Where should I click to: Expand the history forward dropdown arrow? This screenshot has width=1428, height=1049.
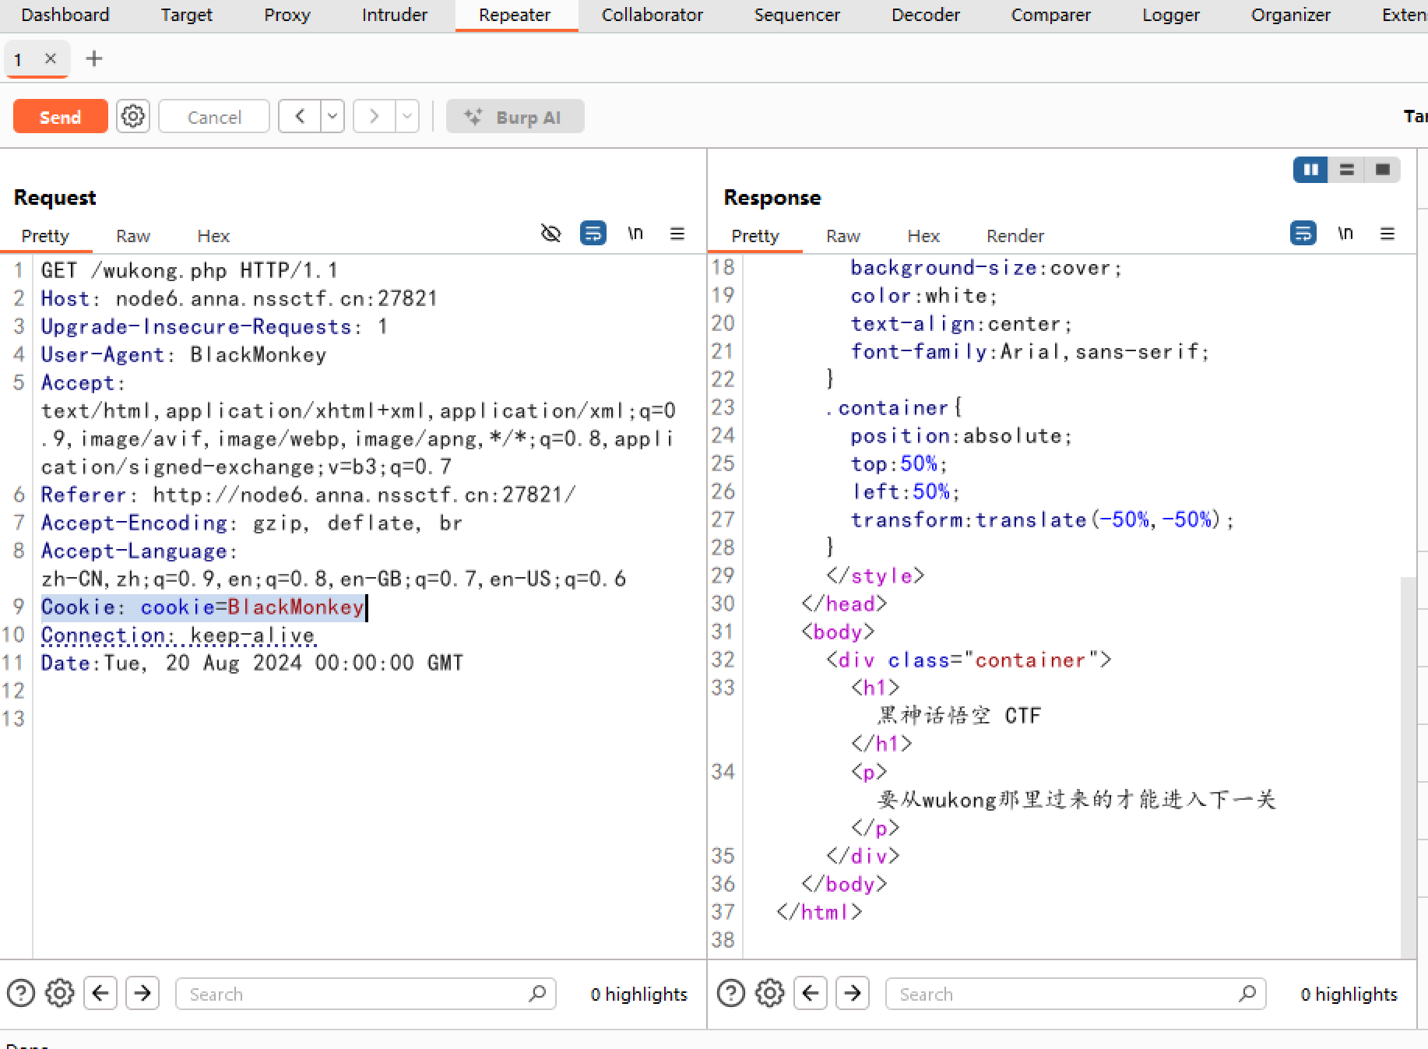406,117
